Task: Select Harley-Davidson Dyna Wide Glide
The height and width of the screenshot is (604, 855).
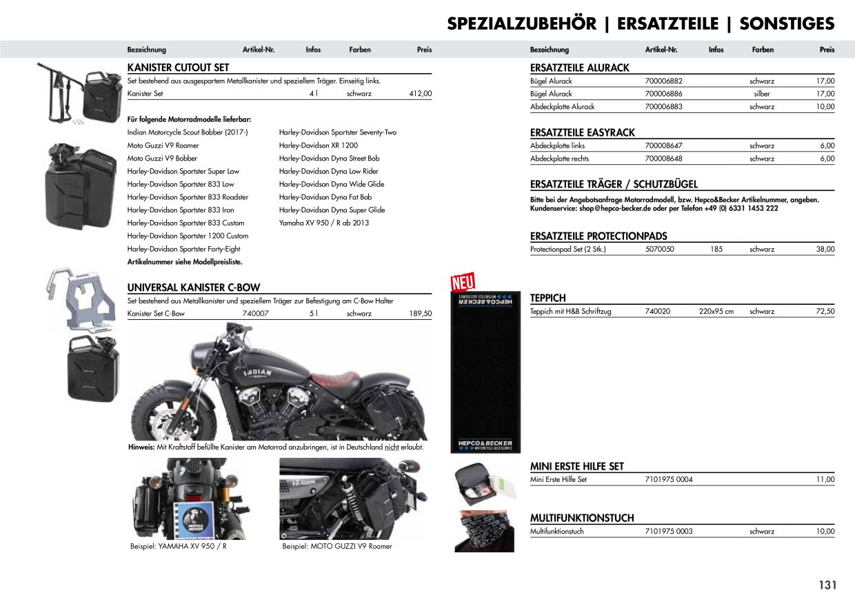Action: 332,184
